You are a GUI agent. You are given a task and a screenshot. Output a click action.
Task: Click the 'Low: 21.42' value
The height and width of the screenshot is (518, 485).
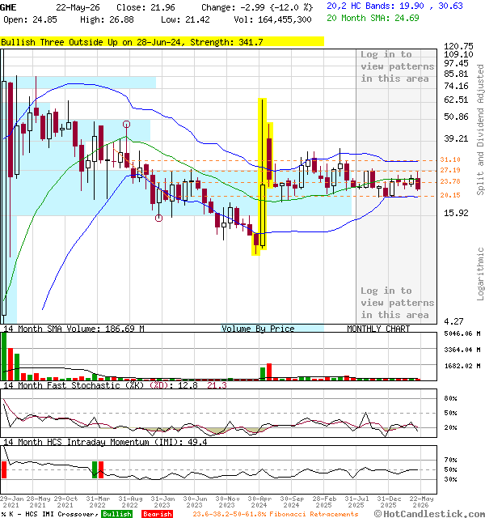tap(185, 19)
